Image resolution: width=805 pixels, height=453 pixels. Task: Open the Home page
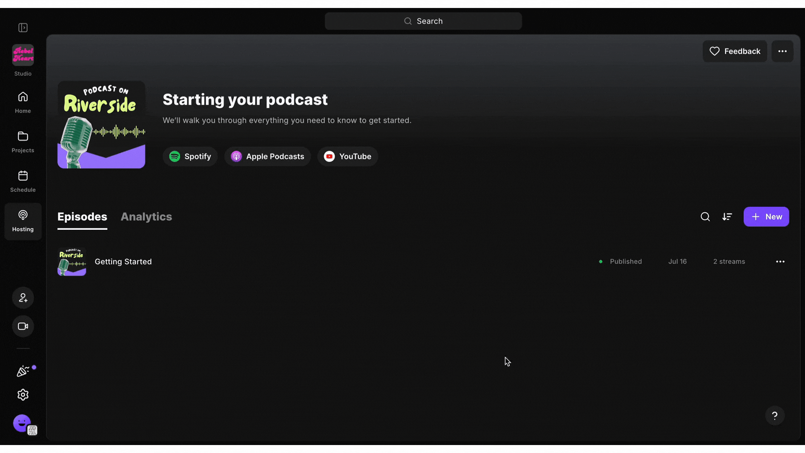23,101
